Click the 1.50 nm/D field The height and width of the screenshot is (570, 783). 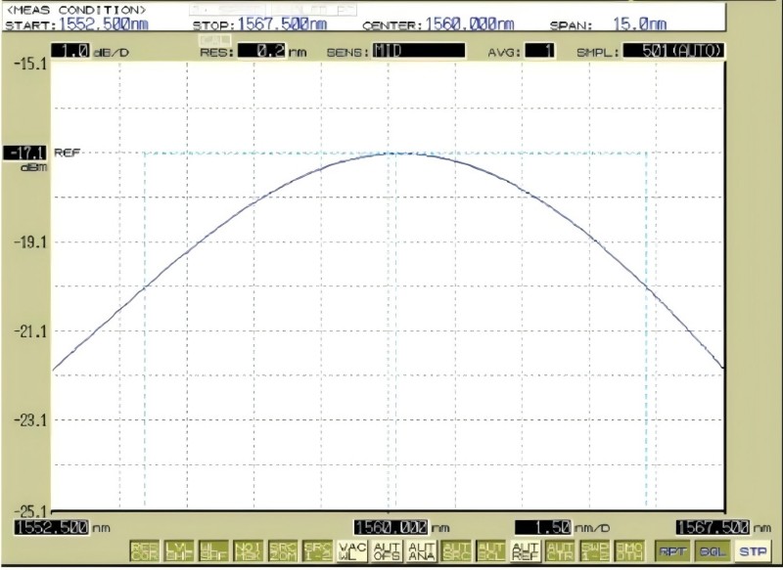pos(543,527)
